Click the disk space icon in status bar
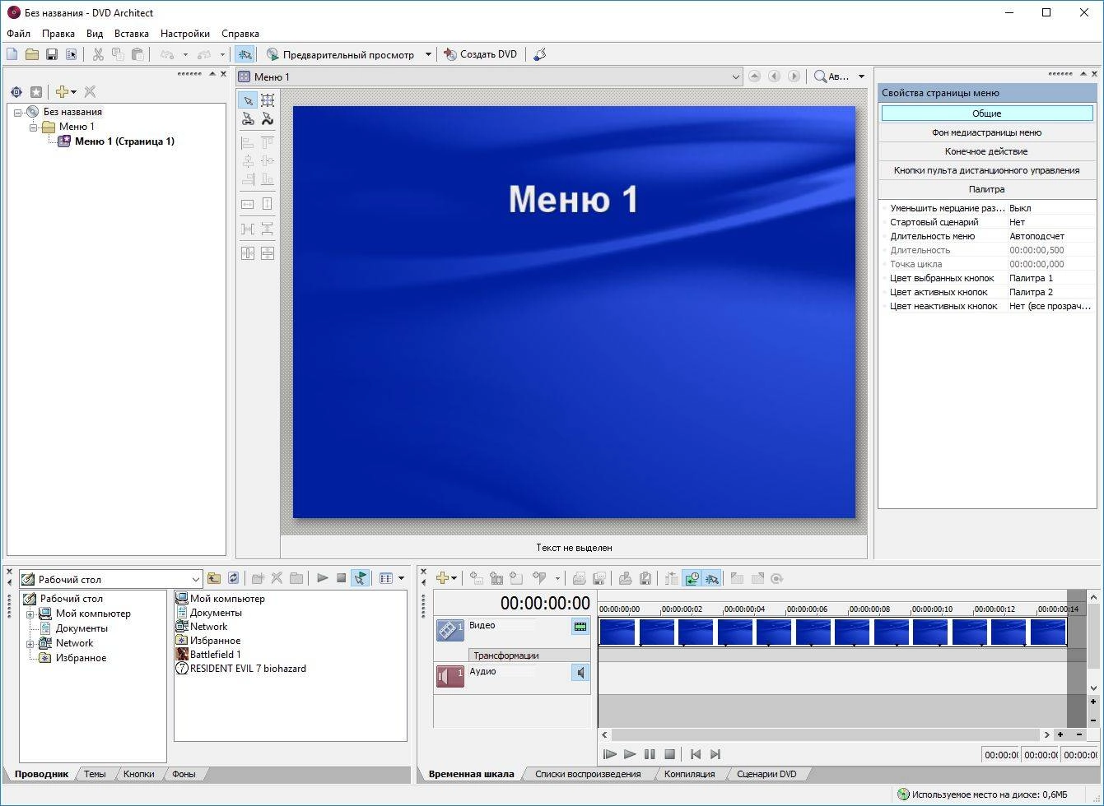The image size is (1104, 806). pyautogui.click(x=903, y=794)
